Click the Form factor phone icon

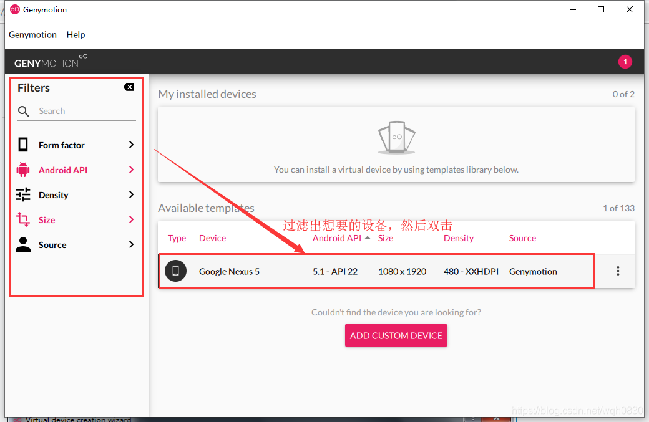coord(23,145)
